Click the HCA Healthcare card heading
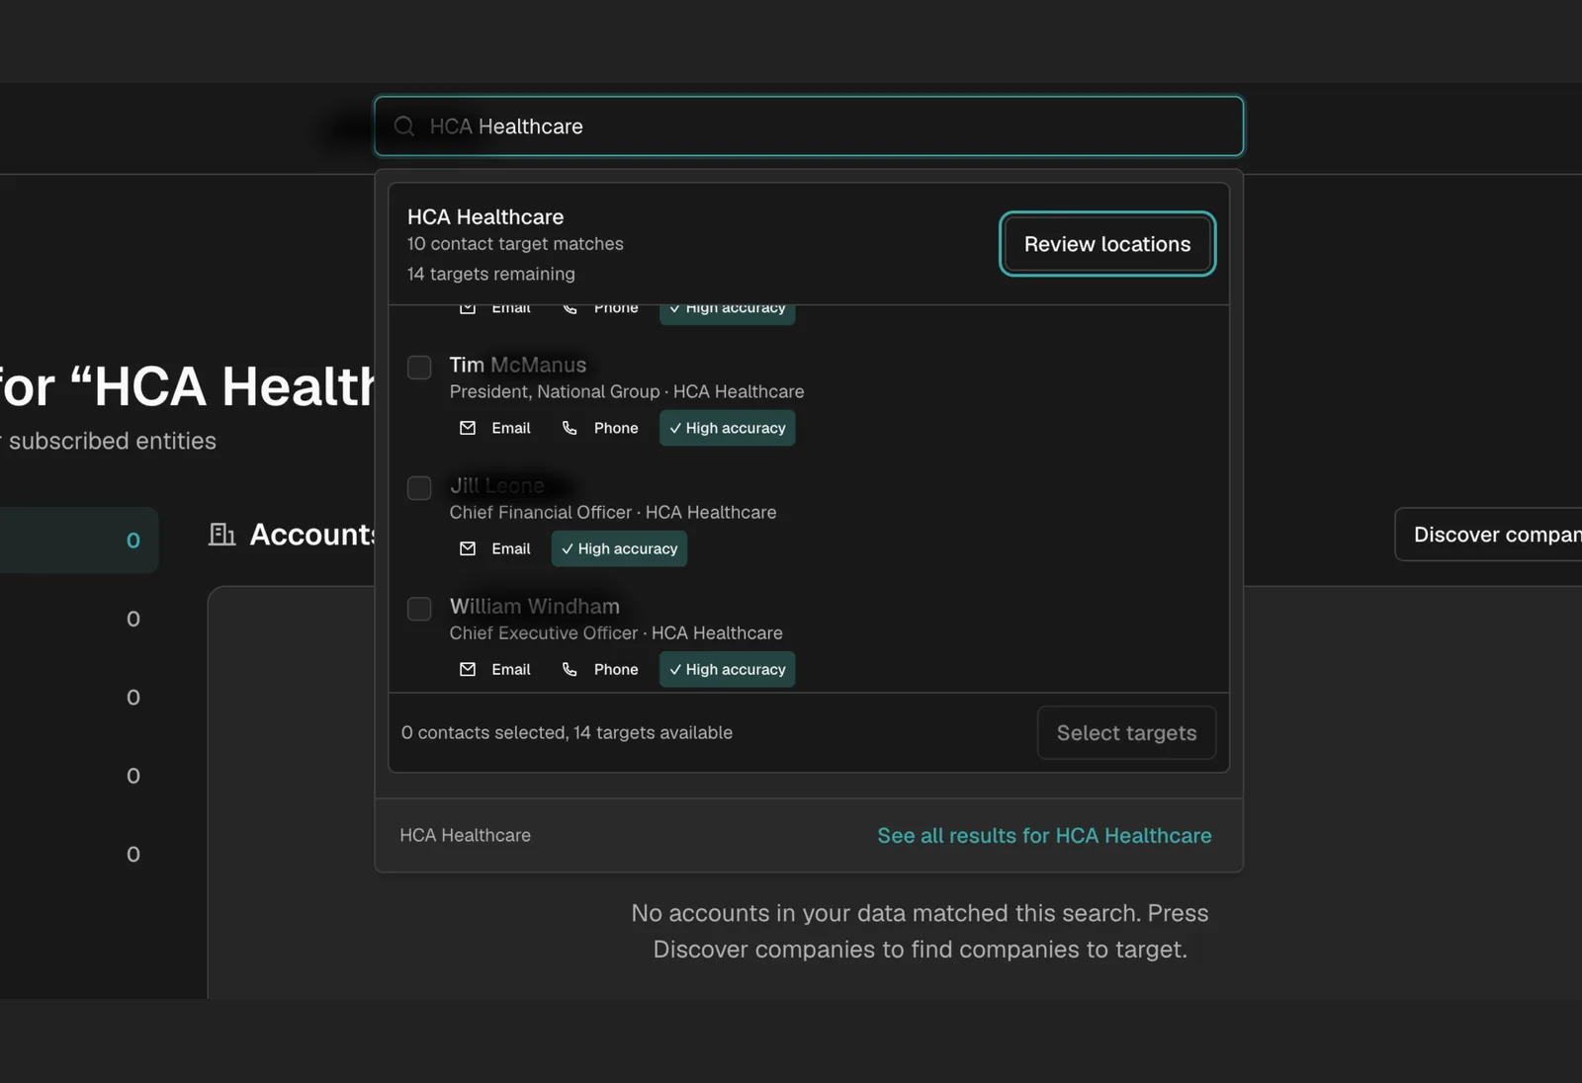 coord(485,217)
